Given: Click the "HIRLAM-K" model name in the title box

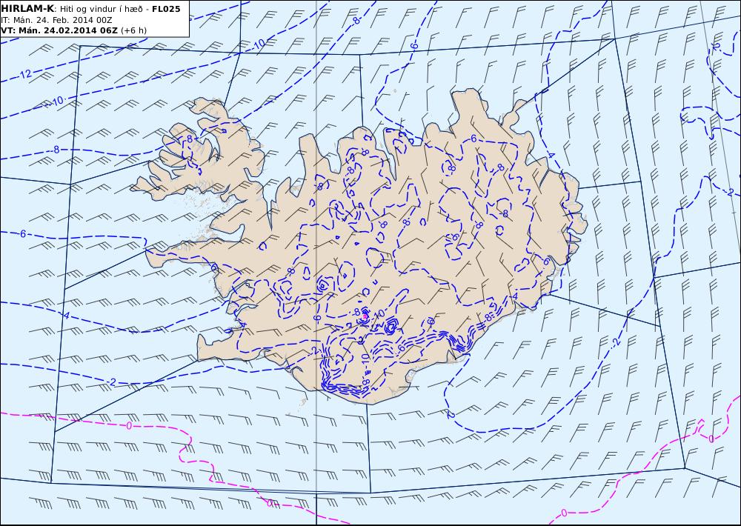Looking at the screenshot, I should (28, 9).
